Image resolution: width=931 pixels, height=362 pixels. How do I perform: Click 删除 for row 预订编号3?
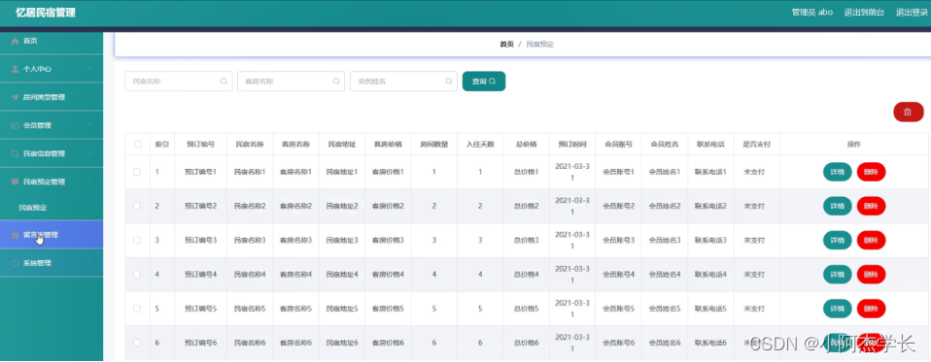click(871, 240)
